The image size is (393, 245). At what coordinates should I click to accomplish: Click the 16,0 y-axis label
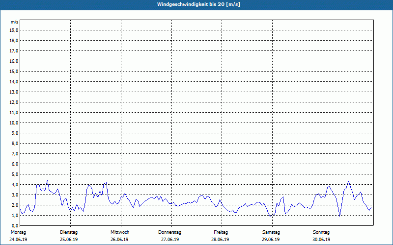point(14,61)
